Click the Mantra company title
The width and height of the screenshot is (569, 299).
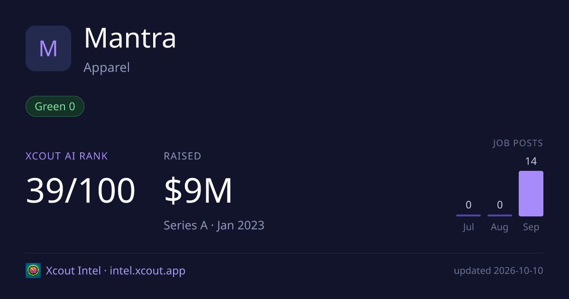pos(130,38)
